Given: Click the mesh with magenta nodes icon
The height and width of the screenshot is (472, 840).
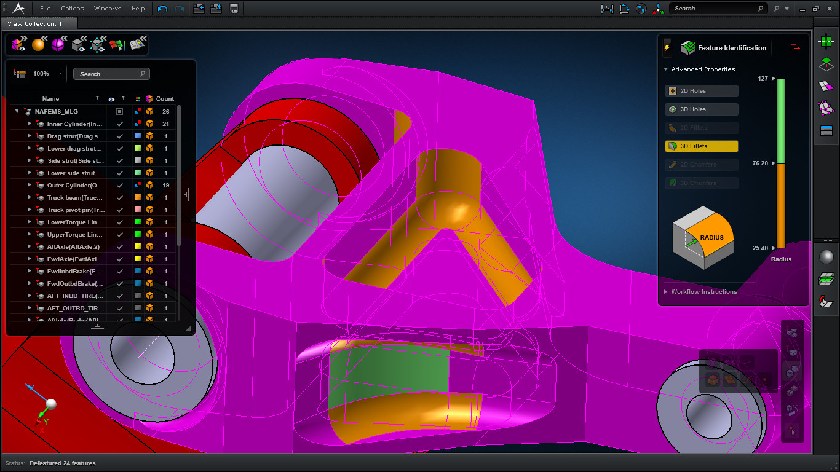Looking at the screenshot, I should click(x=826, y=108).
